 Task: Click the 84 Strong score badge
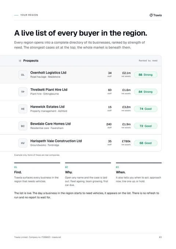[x=146, y=92]
